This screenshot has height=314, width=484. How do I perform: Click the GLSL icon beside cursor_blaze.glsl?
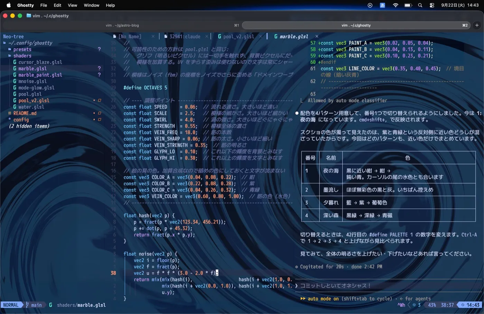(15, 62)
